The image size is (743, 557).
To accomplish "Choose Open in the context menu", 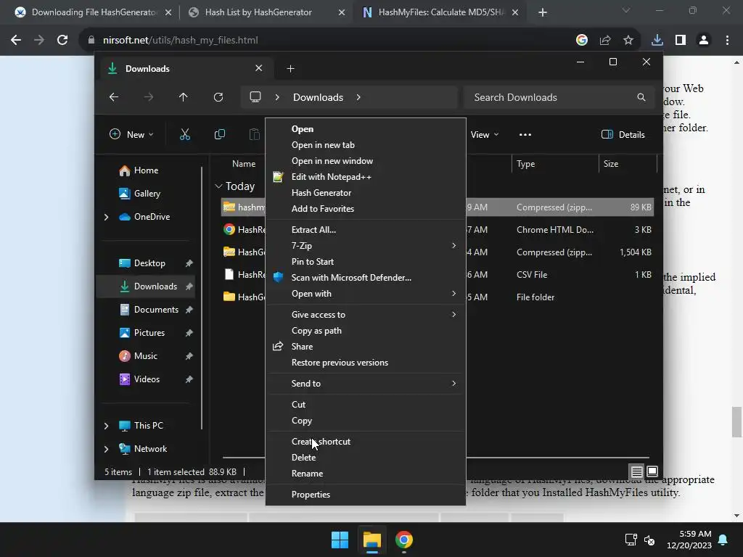I will [x=366, y=129].
